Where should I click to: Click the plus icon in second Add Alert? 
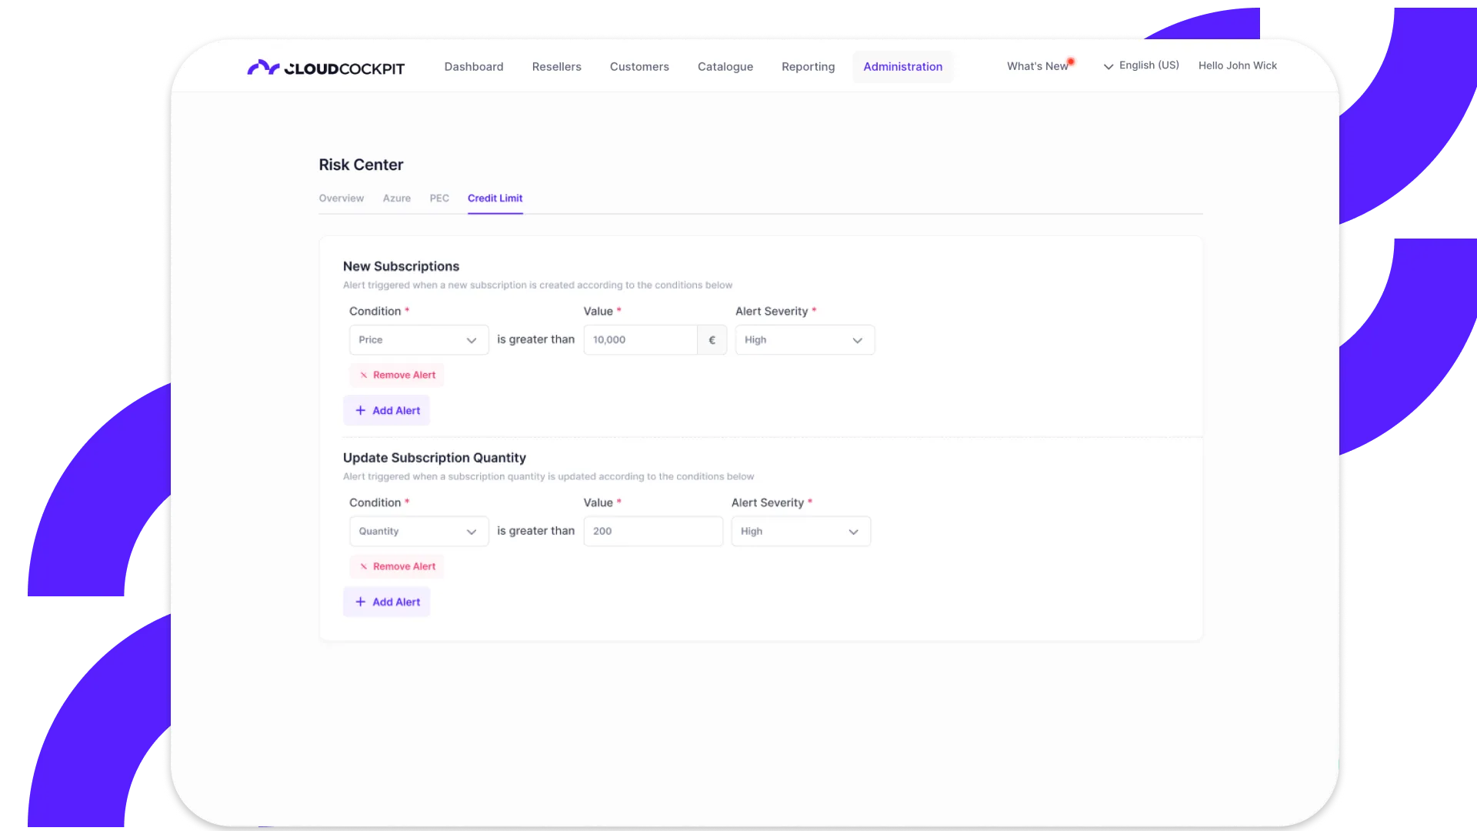tap(360, 602)
